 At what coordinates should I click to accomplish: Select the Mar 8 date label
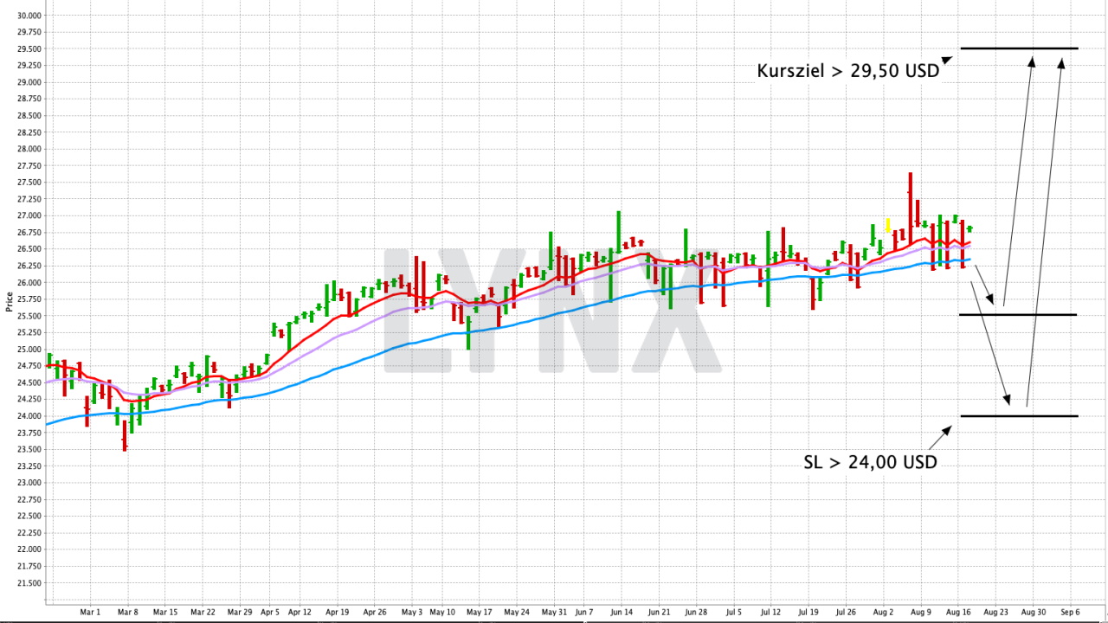pos(128,612)
